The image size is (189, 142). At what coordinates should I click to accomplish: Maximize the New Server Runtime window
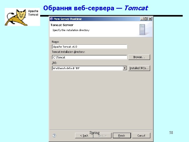click(x=146, y=19)
